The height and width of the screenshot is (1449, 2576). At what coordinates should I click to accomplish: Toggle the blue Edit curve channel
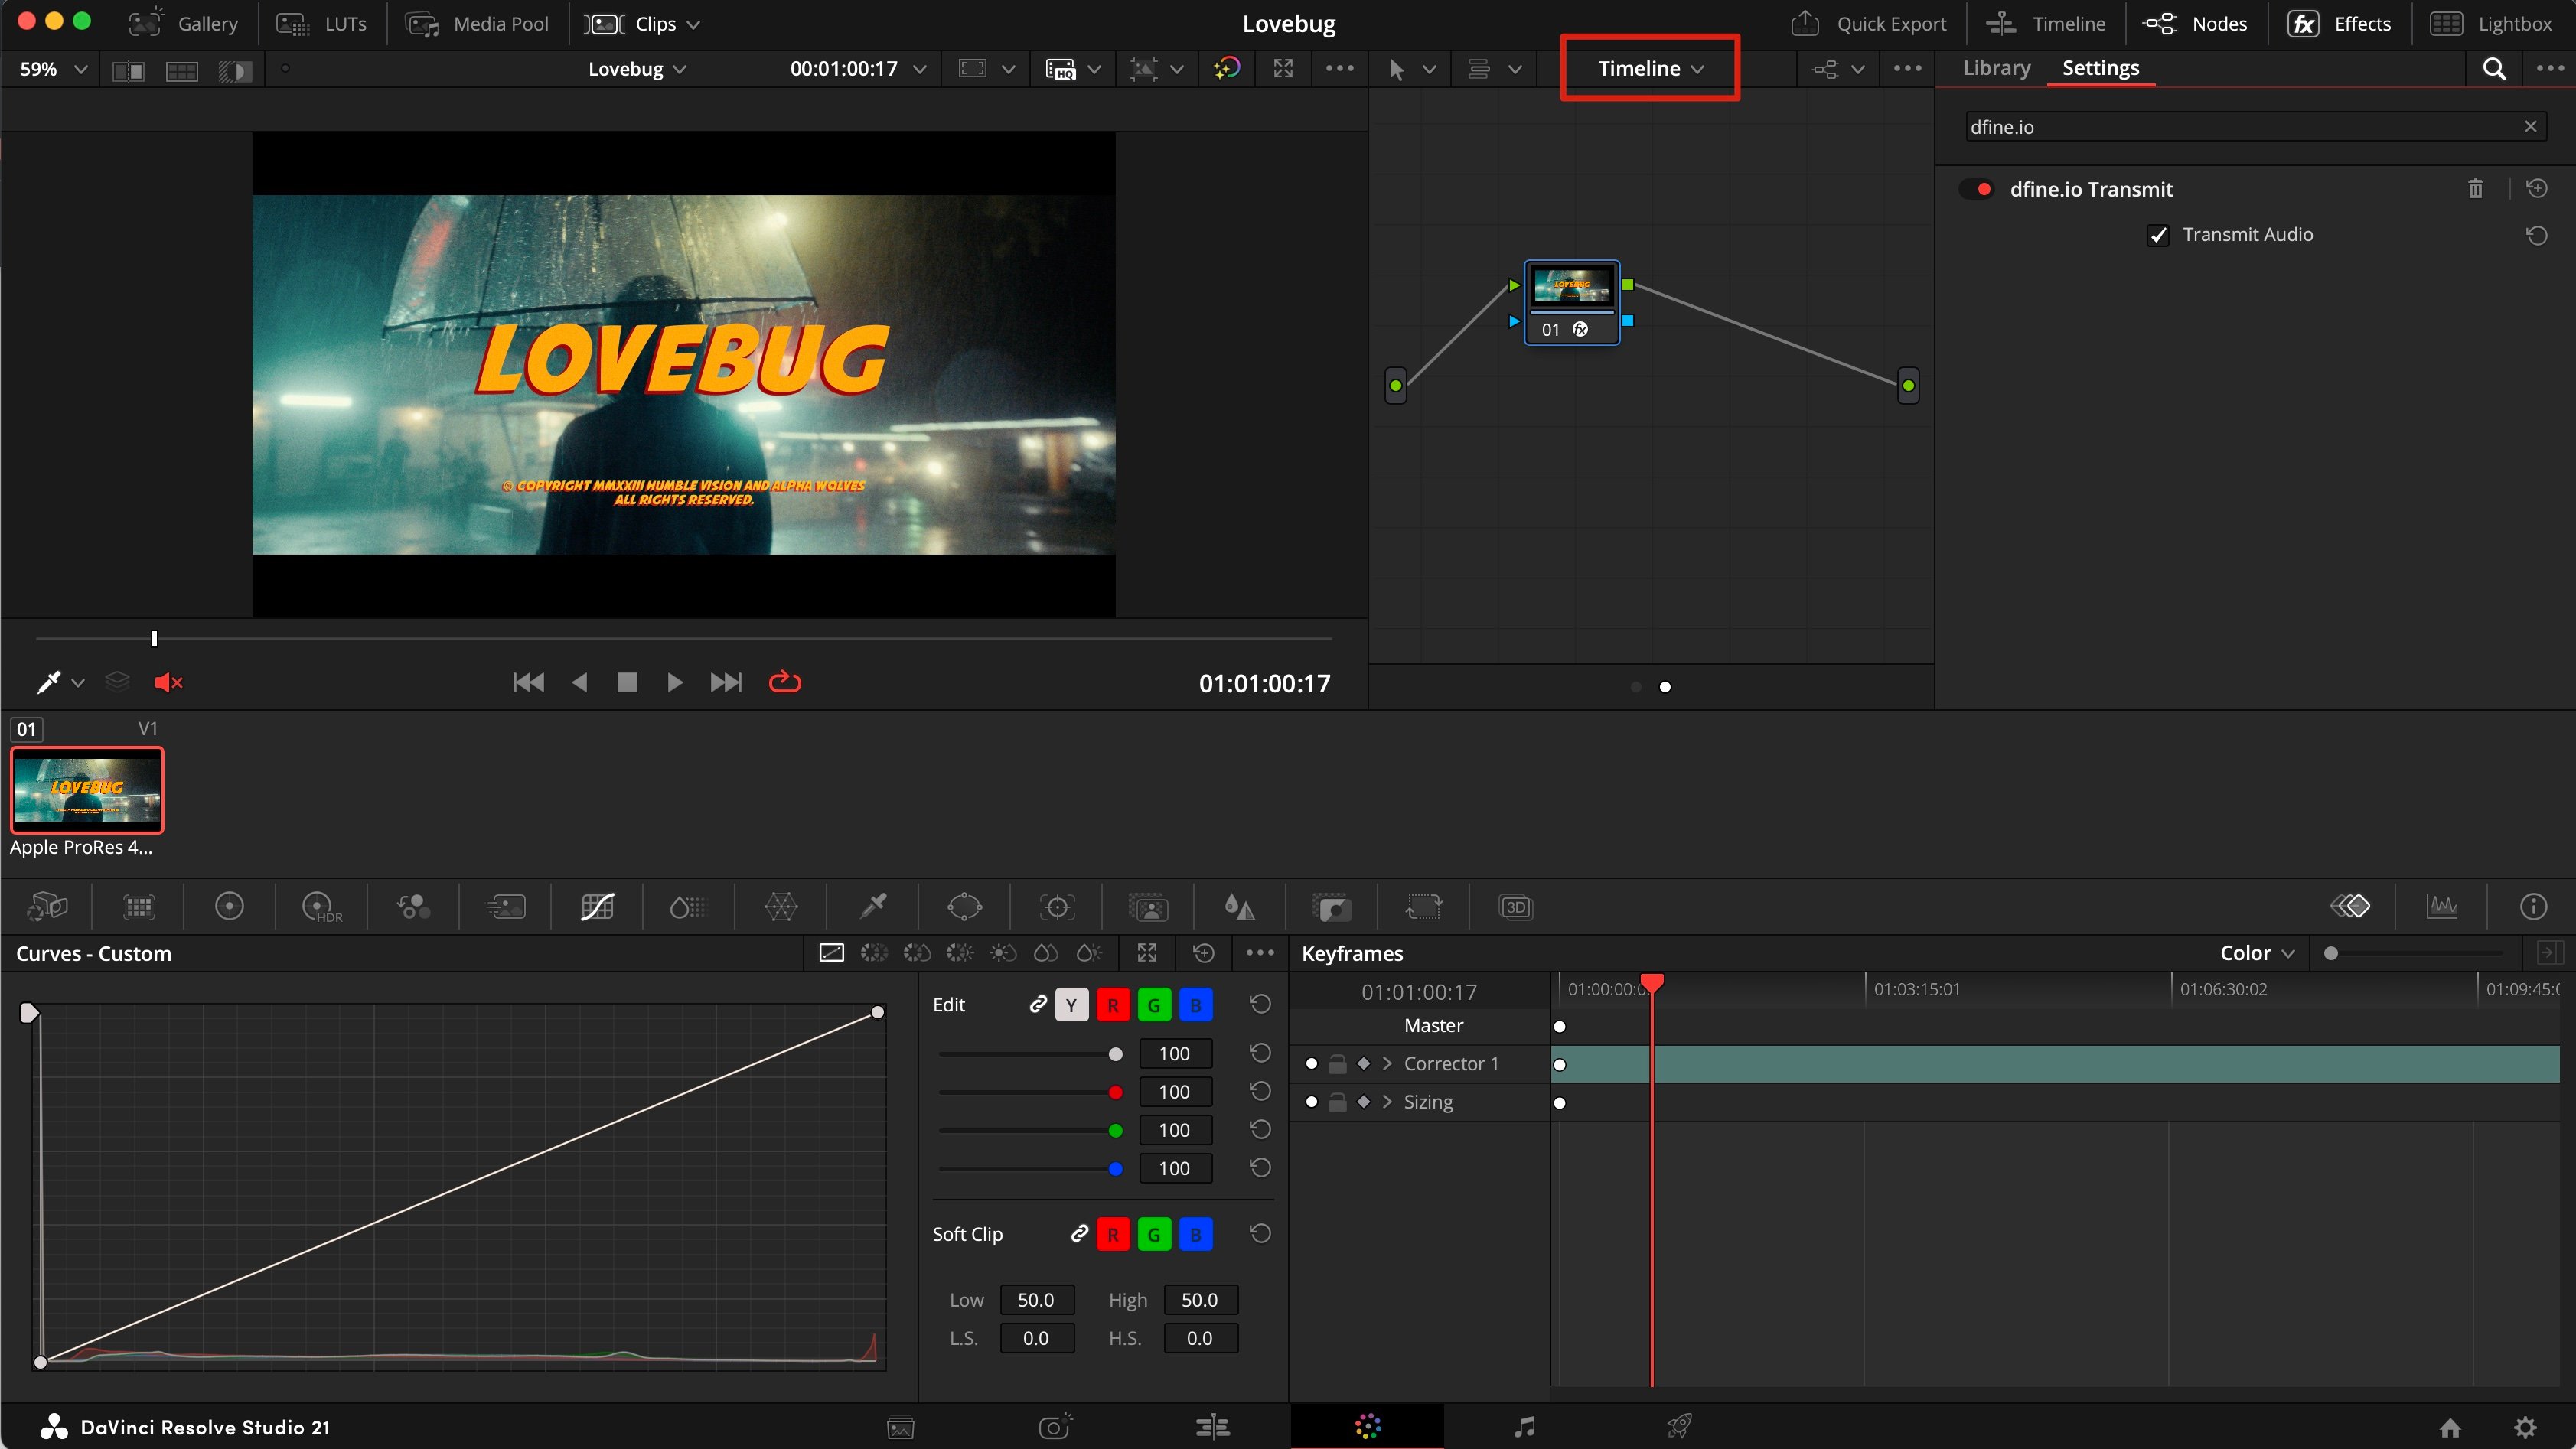point(1196,1005)
